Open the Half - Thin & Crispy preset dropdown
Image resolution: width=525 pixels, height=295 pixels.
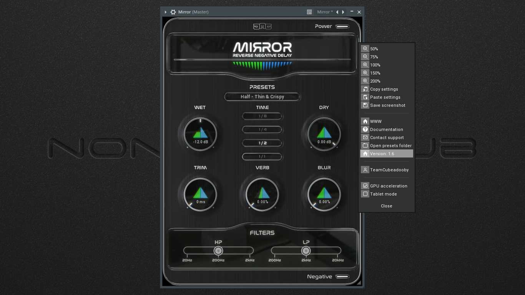point(262,97)
